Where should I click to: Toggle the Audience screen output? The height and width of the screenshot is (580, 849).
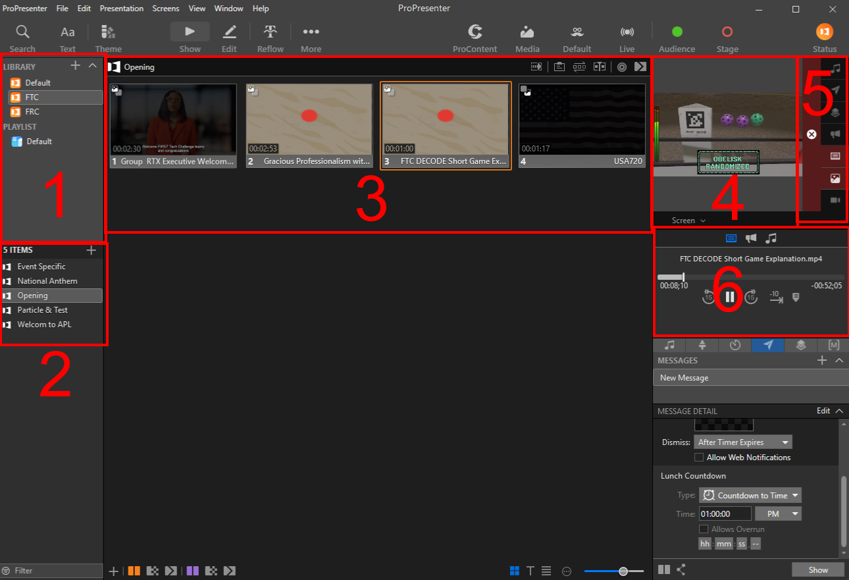(677, 32)
